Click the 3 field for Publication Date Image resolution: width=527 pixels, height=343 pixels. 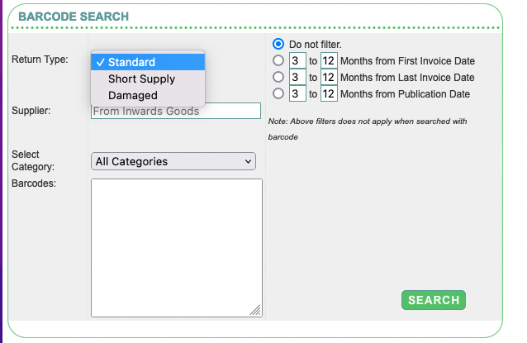[297, 93]
